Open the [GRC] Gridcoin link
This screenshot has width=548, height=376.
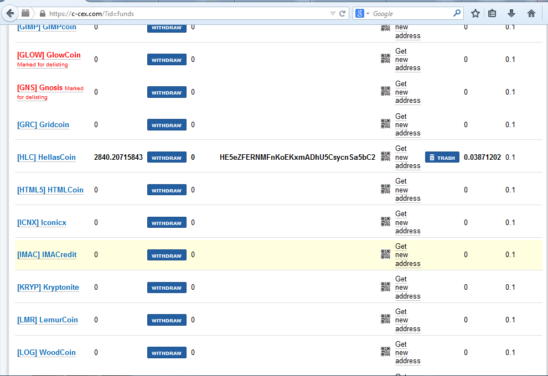[x=43, y=124]
